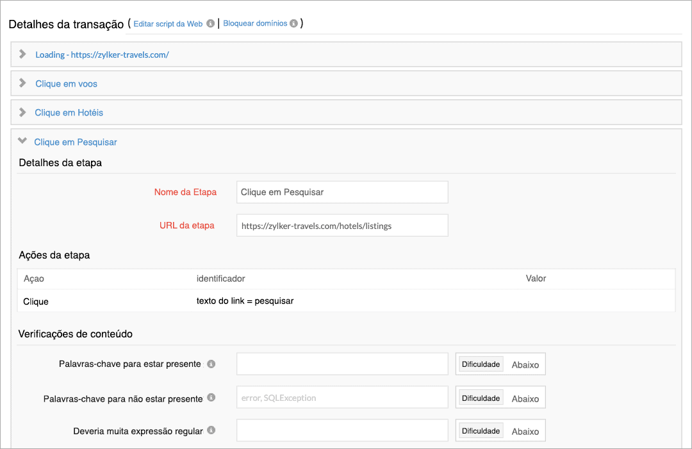Click inside the URL da etapa field
This screenshot has height=449, width=692.
point(342,225)
